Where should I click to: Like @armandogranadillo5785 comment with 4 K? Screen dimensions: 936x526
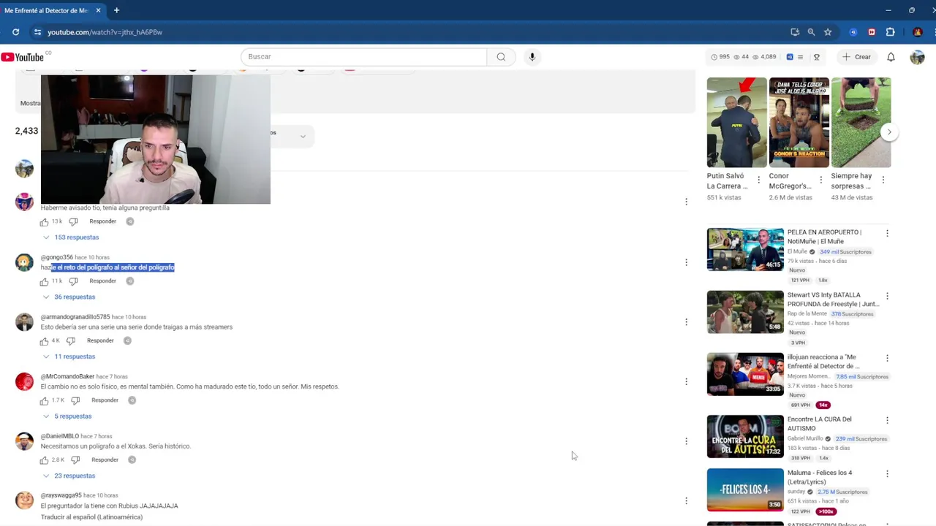click(45, 341)
